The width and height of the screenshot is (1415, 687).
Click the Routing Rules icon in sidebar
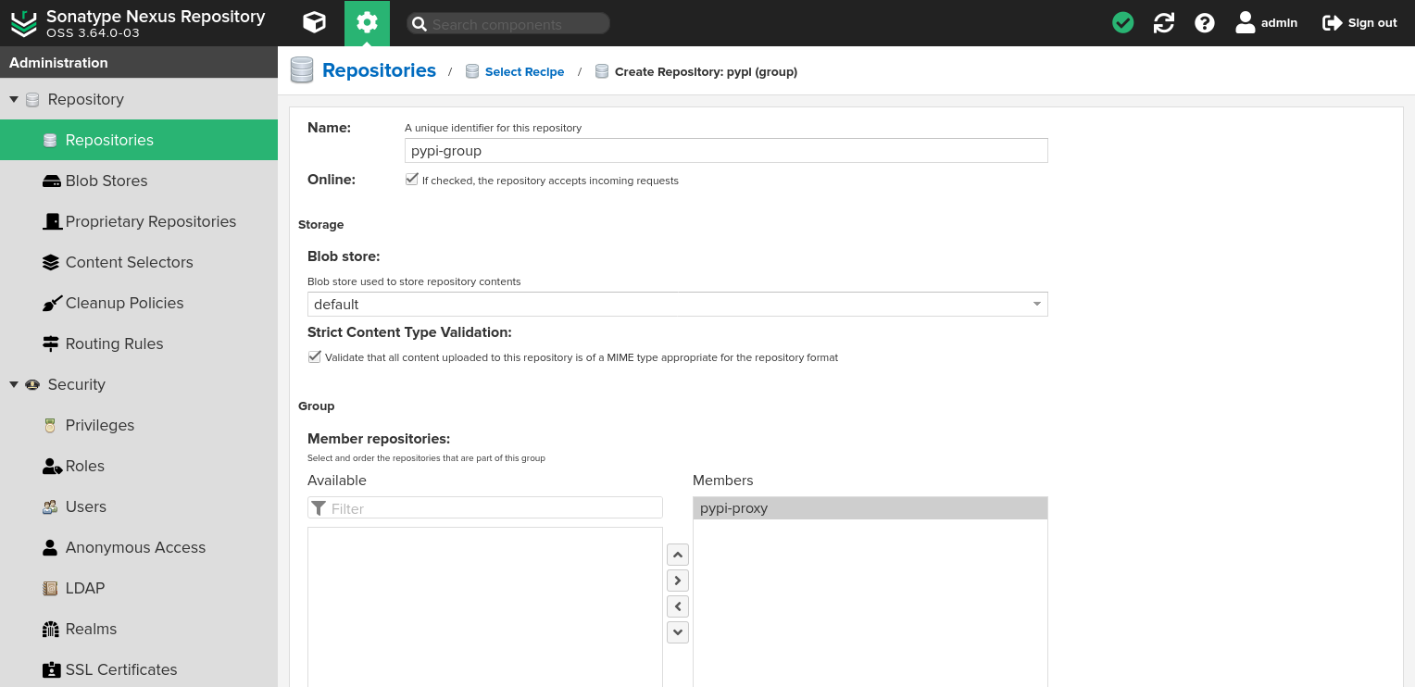tap(51, 343)
